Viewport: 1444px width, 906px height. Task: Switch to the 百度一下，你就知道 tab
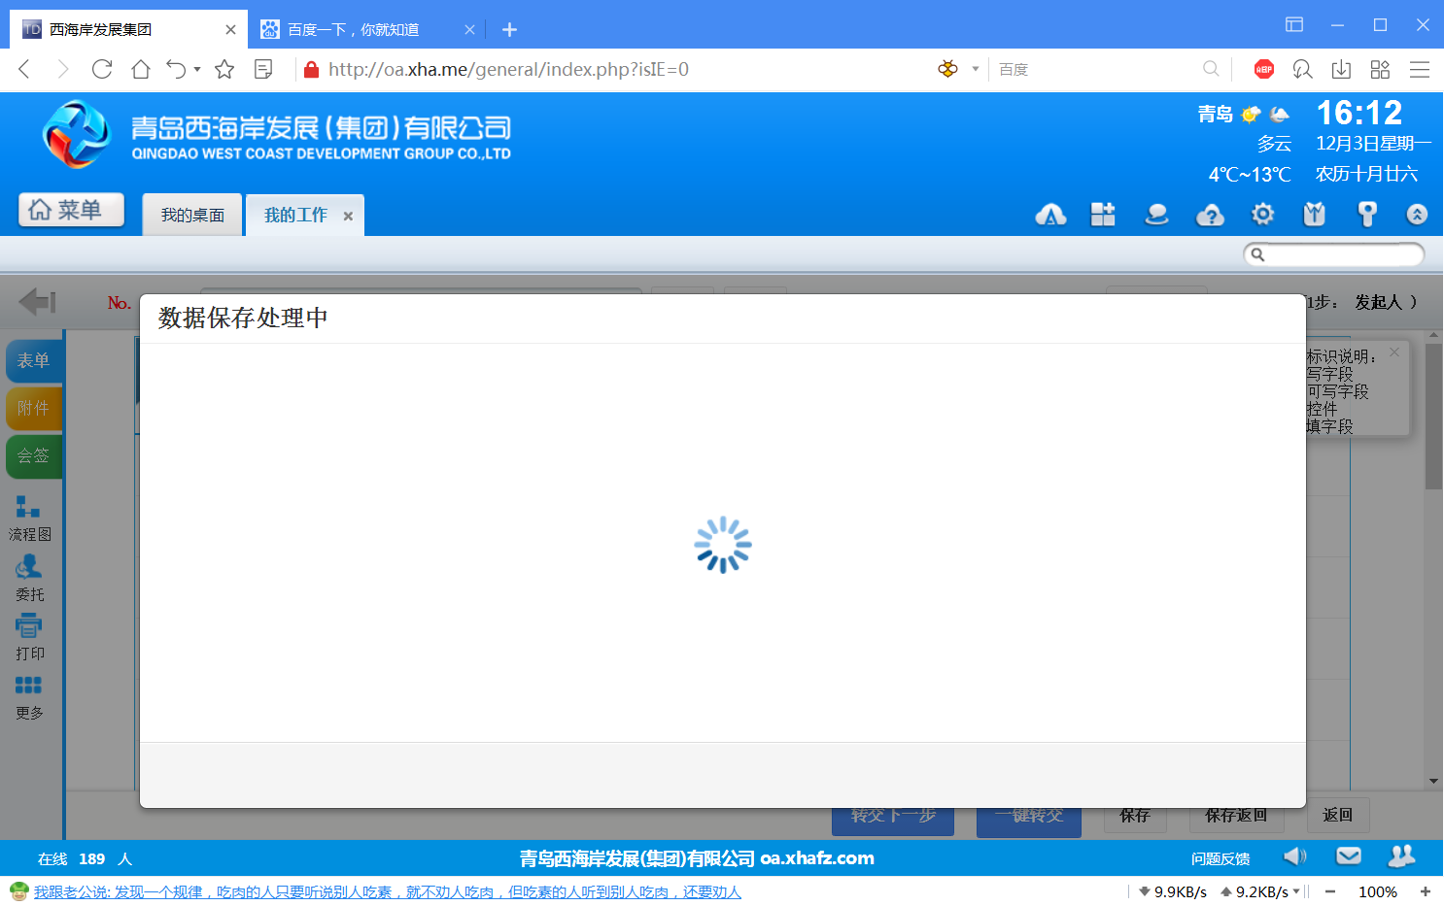coord(354,30)
